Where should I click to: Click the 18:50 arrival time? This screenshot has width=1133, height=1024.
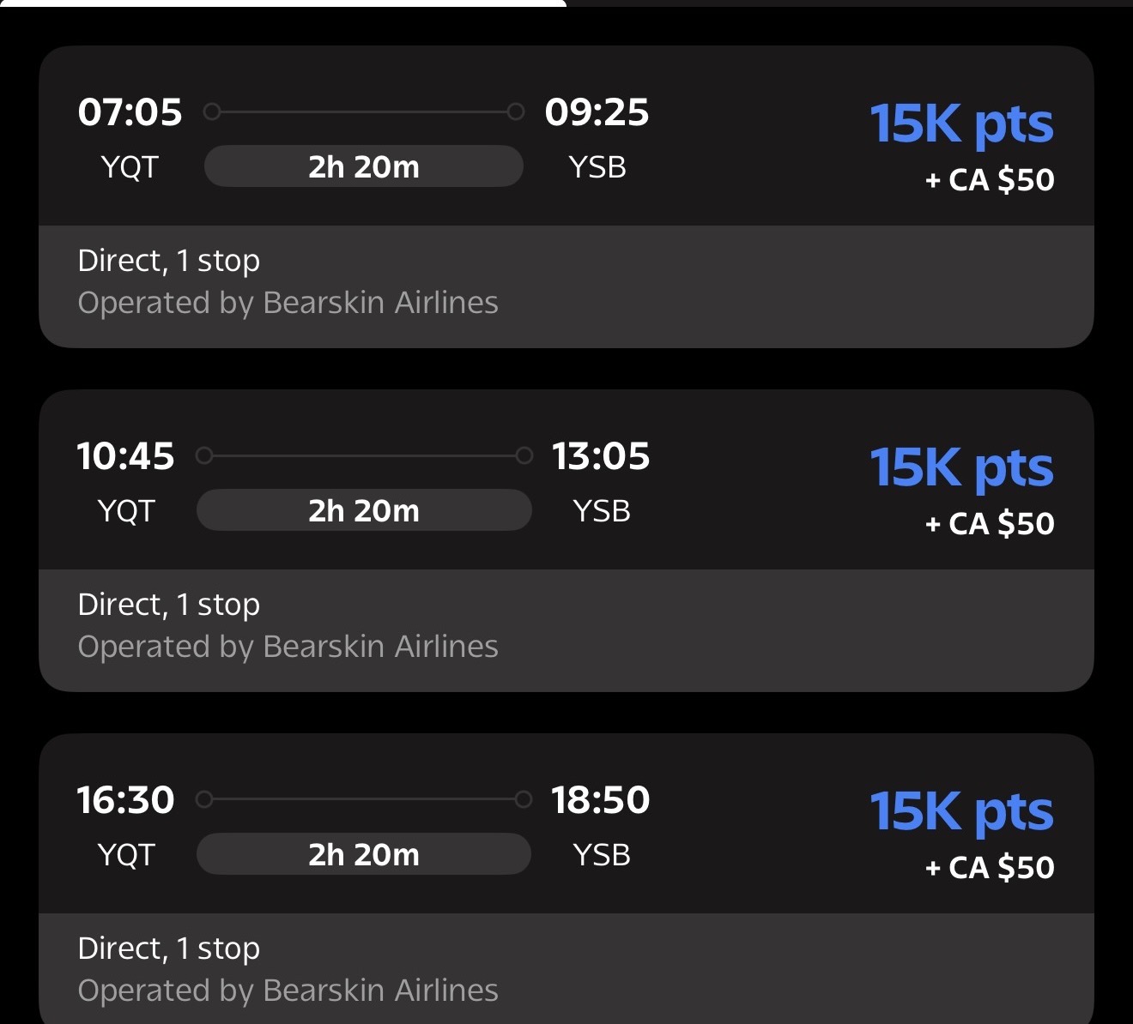[601, 800]
